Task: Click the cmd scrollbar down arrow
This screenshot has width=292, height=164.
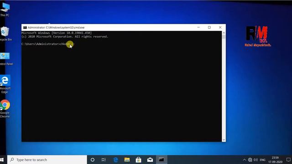Action: (x=224, y=140)
